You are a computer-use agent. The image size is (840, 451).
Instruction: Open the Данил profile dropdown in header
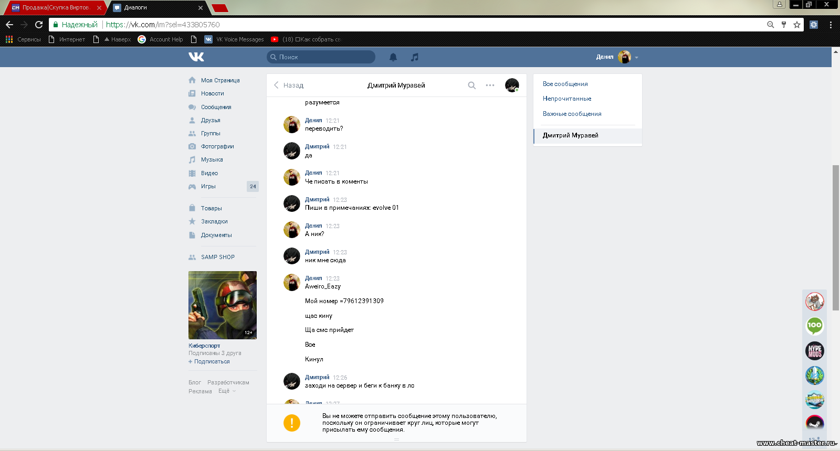(x=617, y=57)
